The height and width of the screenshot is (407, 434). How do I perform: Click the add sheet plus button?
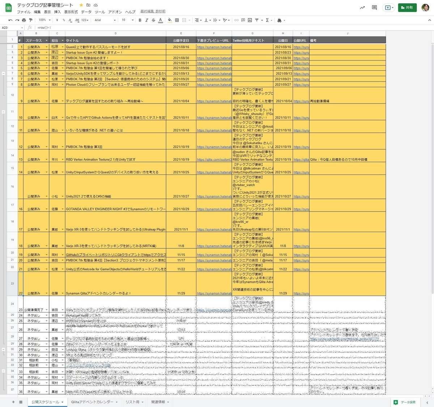click(x=13, y=402)
